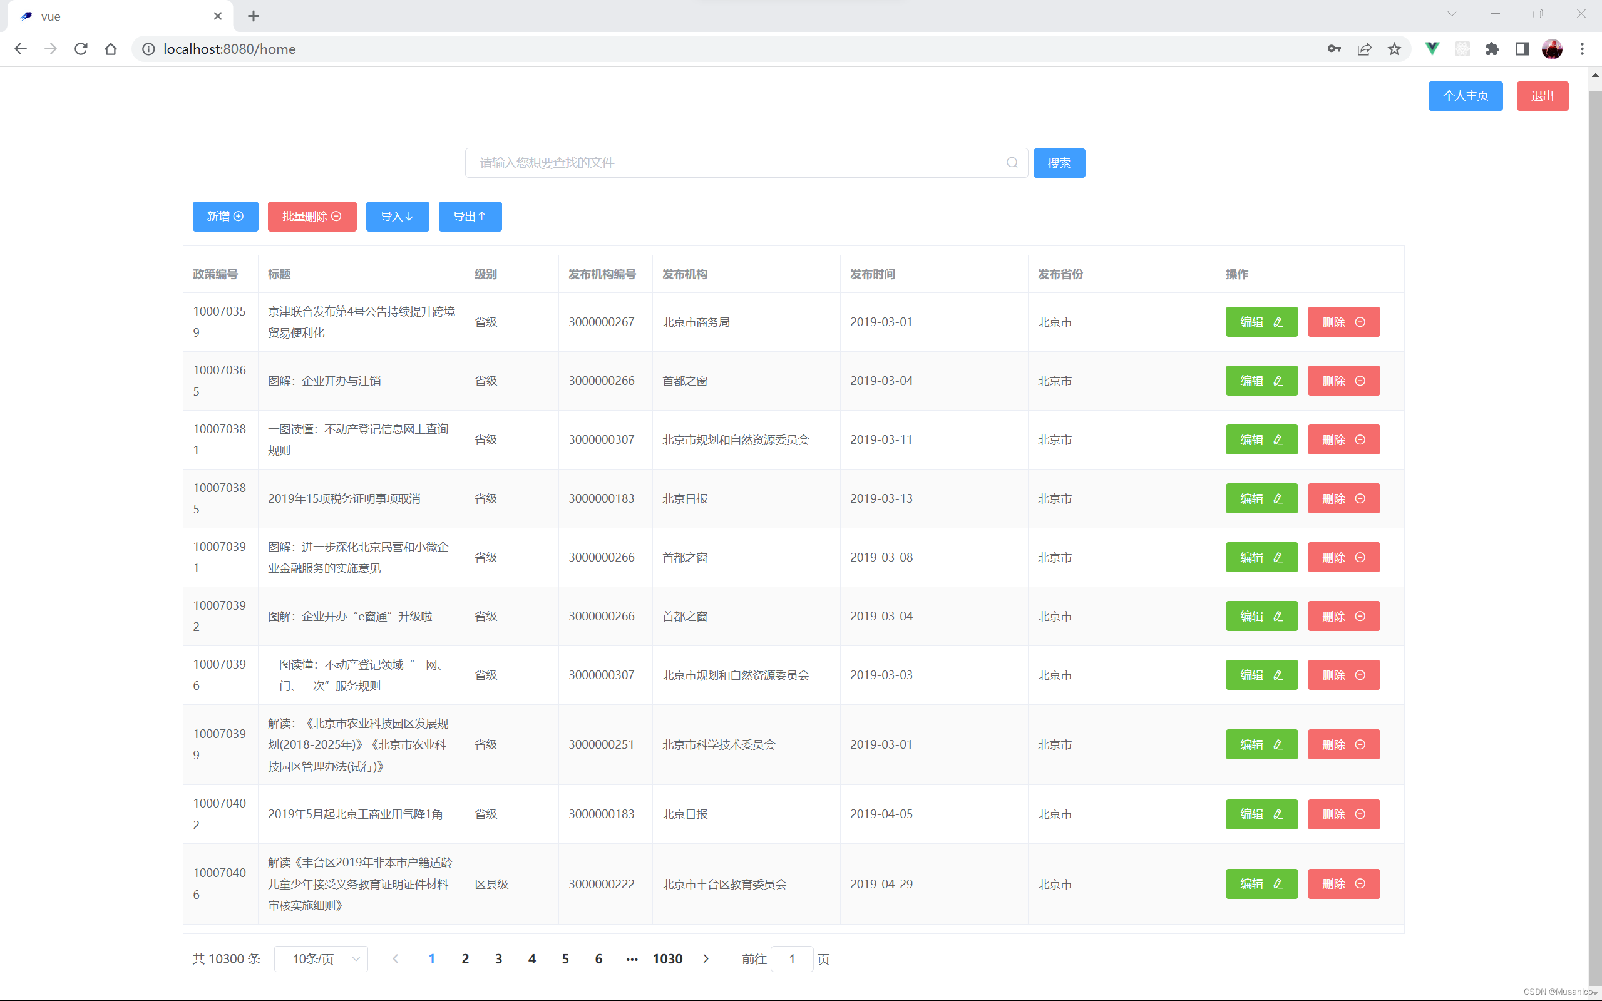This screenshot has height=1001, width=1602.
Task: Click the 搜索 search button
Action: [x=1059, y=163]
